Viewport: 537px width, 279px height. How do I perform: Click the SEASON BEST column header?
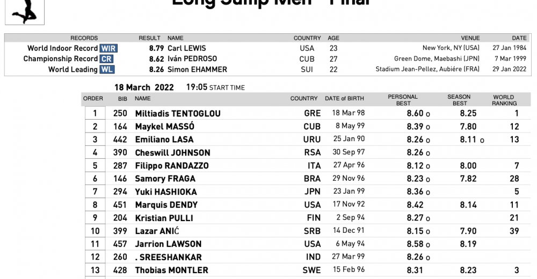pos(459,100)
